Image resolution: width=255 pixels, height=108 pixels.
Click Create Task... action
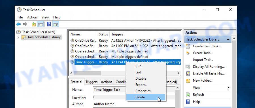(x=203, y=53)
